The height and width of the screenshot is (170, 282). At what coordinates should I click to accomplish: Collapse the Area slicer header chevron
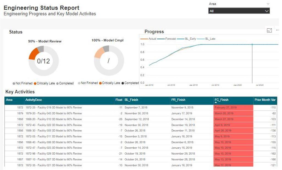click(x=268, y=4)
